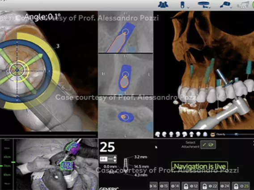Toggle visibility eye for implant 24
This screenshot has width=254, height=190.
pos(223,186)
